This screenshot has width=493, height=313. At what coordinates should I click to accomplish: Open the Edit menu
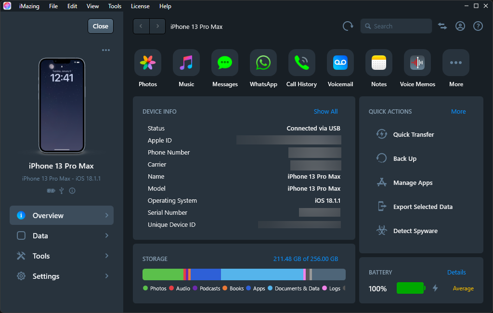coord(72,6)
